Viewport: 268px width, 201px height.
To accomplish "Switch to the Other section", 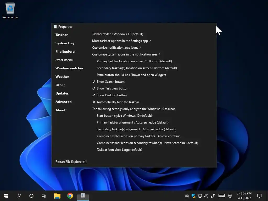I will (60, 85).
